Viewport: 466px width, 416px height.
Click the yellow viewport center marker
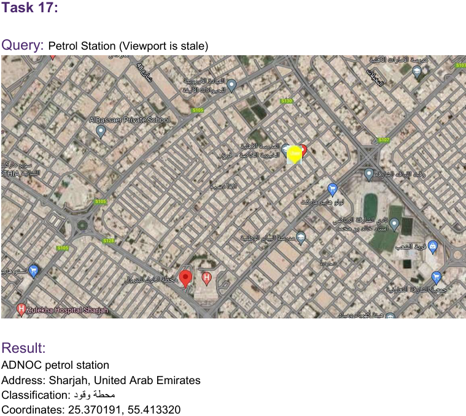295,155
